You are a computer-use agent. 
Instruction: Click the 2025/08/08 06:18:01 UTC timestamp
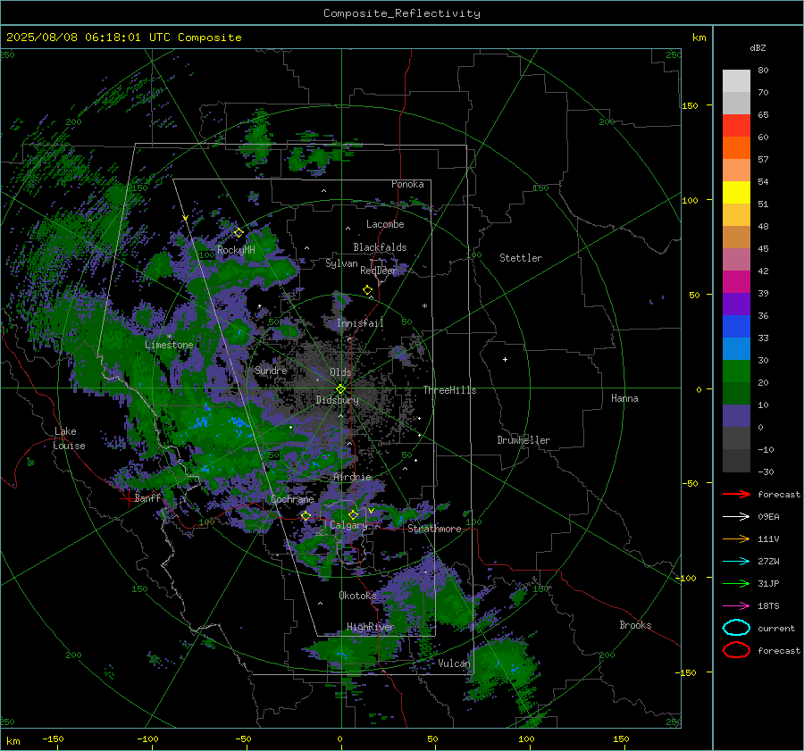(123, 38)
